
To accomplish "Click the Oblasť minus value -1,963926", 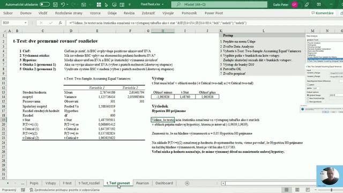I will [163, 96].
